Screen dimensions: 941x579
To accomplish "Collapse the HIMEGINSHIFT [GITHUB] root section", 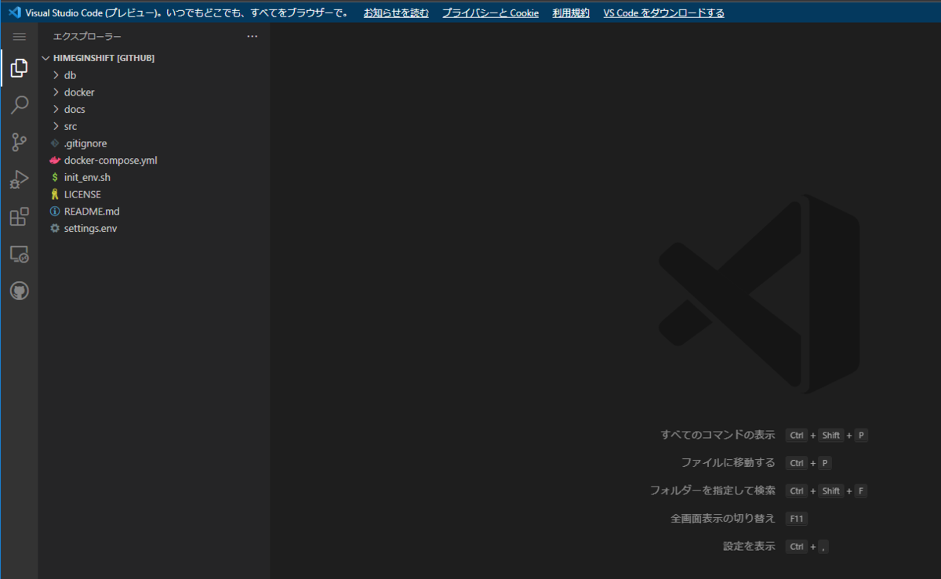I will pos(45,58).
